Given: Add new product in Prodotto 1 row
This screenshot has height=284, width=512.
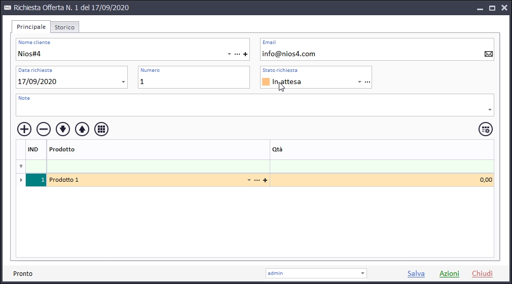Looking at the screenshot, I should tap(265, 180).
